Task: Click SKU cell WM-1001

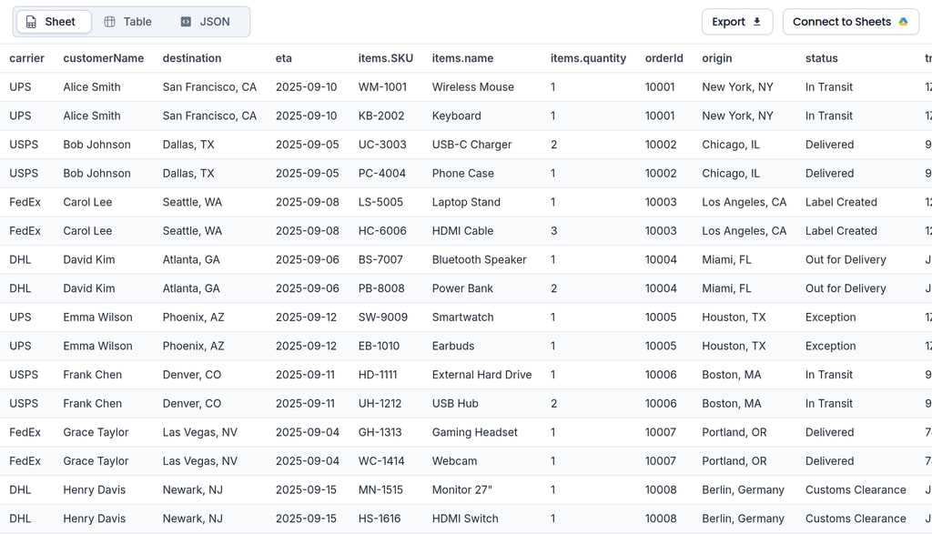Action: (383, 86)
